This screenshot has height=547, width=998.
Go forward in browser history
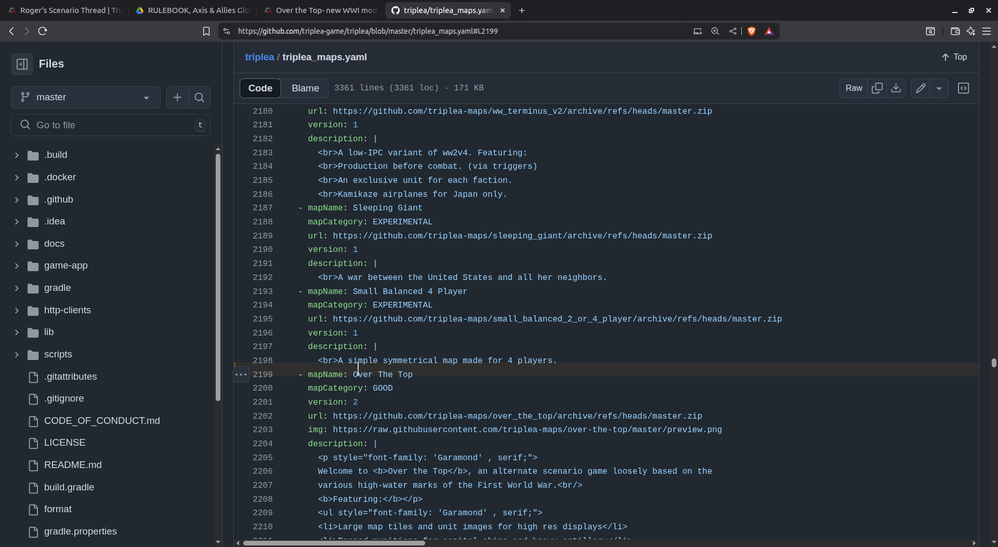click(x=27, y=31)
